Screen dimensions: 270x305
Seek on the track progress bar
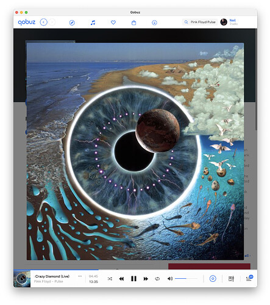click(135, 270)
